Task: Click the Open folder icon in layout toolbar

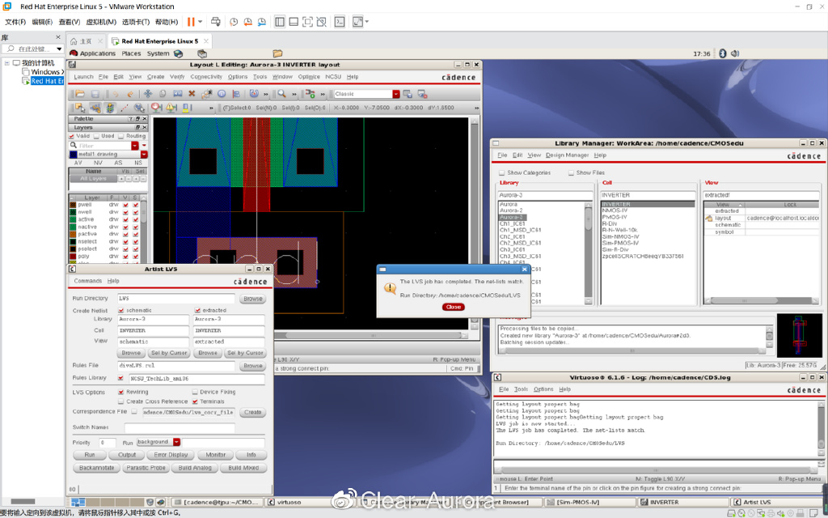Action: click(x=80, y=94)
